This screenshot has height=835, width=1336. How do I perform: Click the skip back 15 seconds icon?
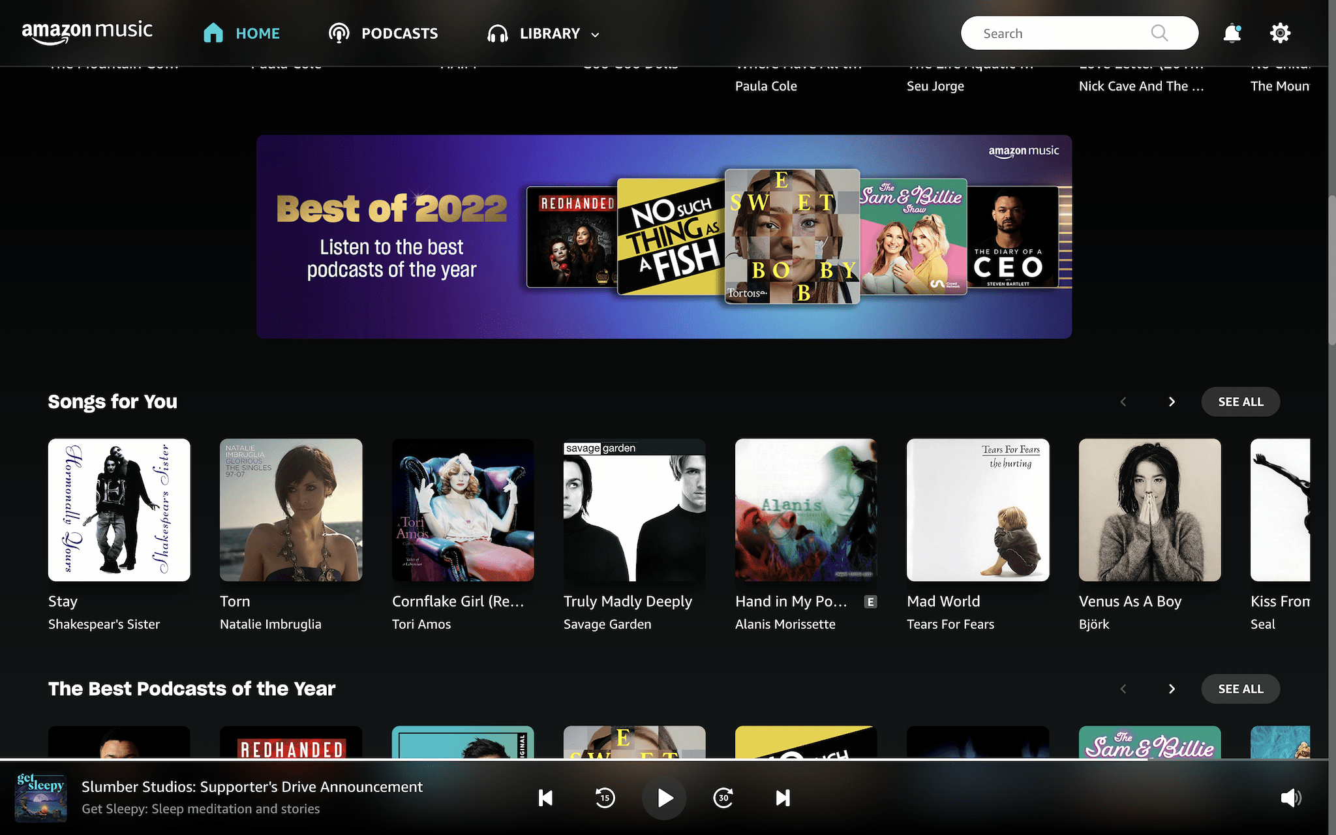tap(605, 797)
